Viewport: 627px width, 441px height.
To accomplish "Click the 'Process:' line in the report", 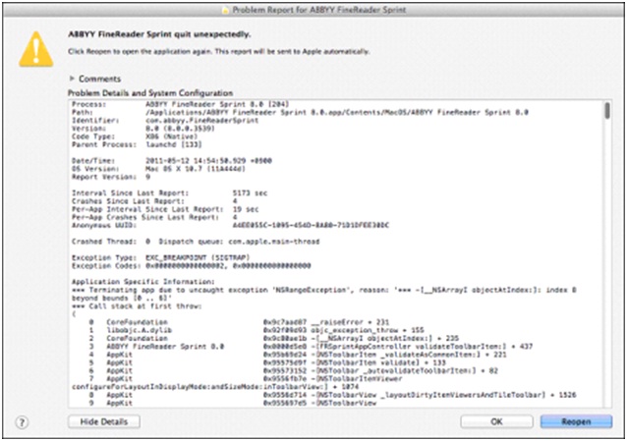I will tap(181, 104).
